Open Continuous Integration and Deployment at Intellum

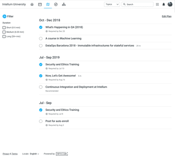76,87
